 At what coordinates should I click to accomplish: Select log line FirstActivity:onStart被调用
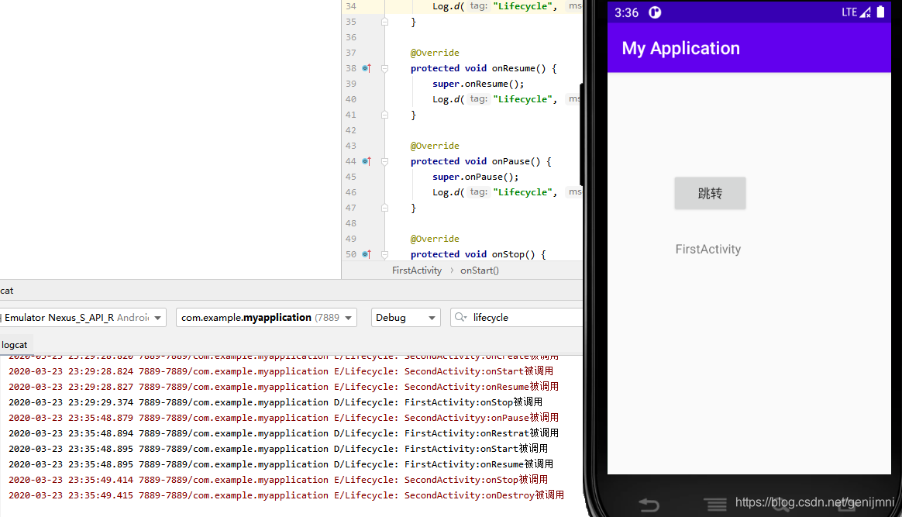[x=278, y=449]
